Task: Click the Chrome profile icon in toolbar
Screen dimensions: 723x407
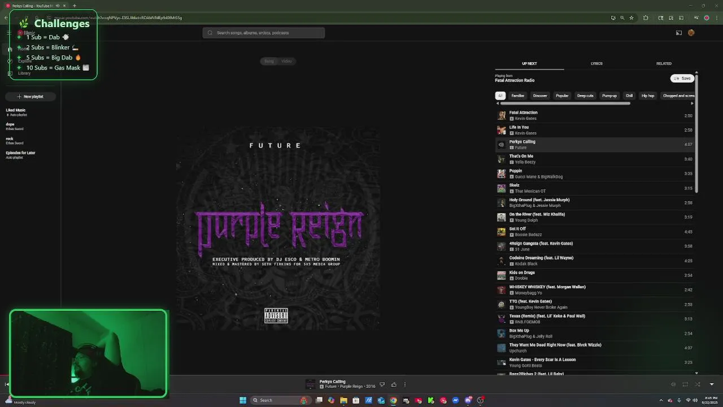Action: point(706,18)
